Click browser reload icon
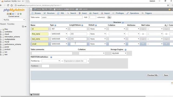Viewport: 173px width, 97px height. (x=8, y=5)
